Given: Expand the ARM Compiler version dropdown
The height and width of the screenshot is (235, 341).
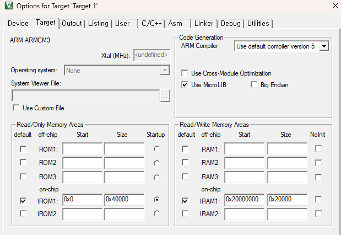Looking at the screenshot, I should (324, 46).
